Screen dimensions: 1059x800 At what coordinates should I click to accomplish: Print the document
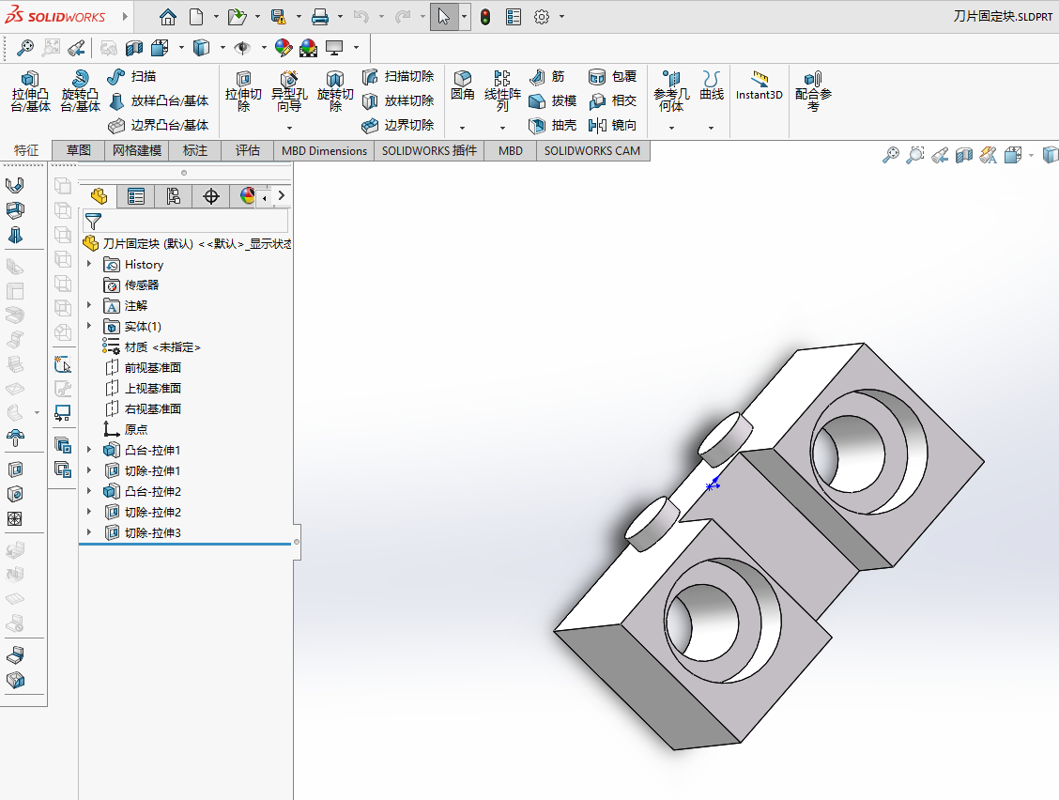click(x=320, y=17)
